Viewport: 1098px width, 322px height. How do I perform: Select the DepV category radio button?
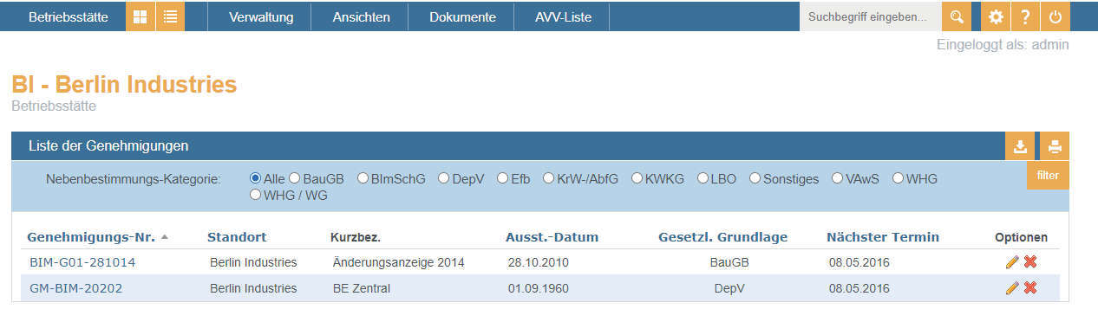tap(444, 178)
